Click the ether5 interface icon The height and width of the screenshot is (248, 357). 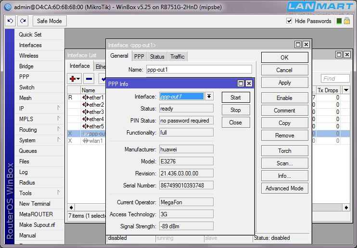[86, 126]
